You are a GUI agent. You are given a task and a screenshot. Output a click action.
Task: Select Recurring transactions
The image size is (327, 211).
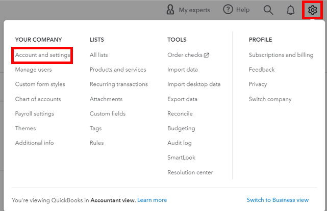click(x=118, y=84)
